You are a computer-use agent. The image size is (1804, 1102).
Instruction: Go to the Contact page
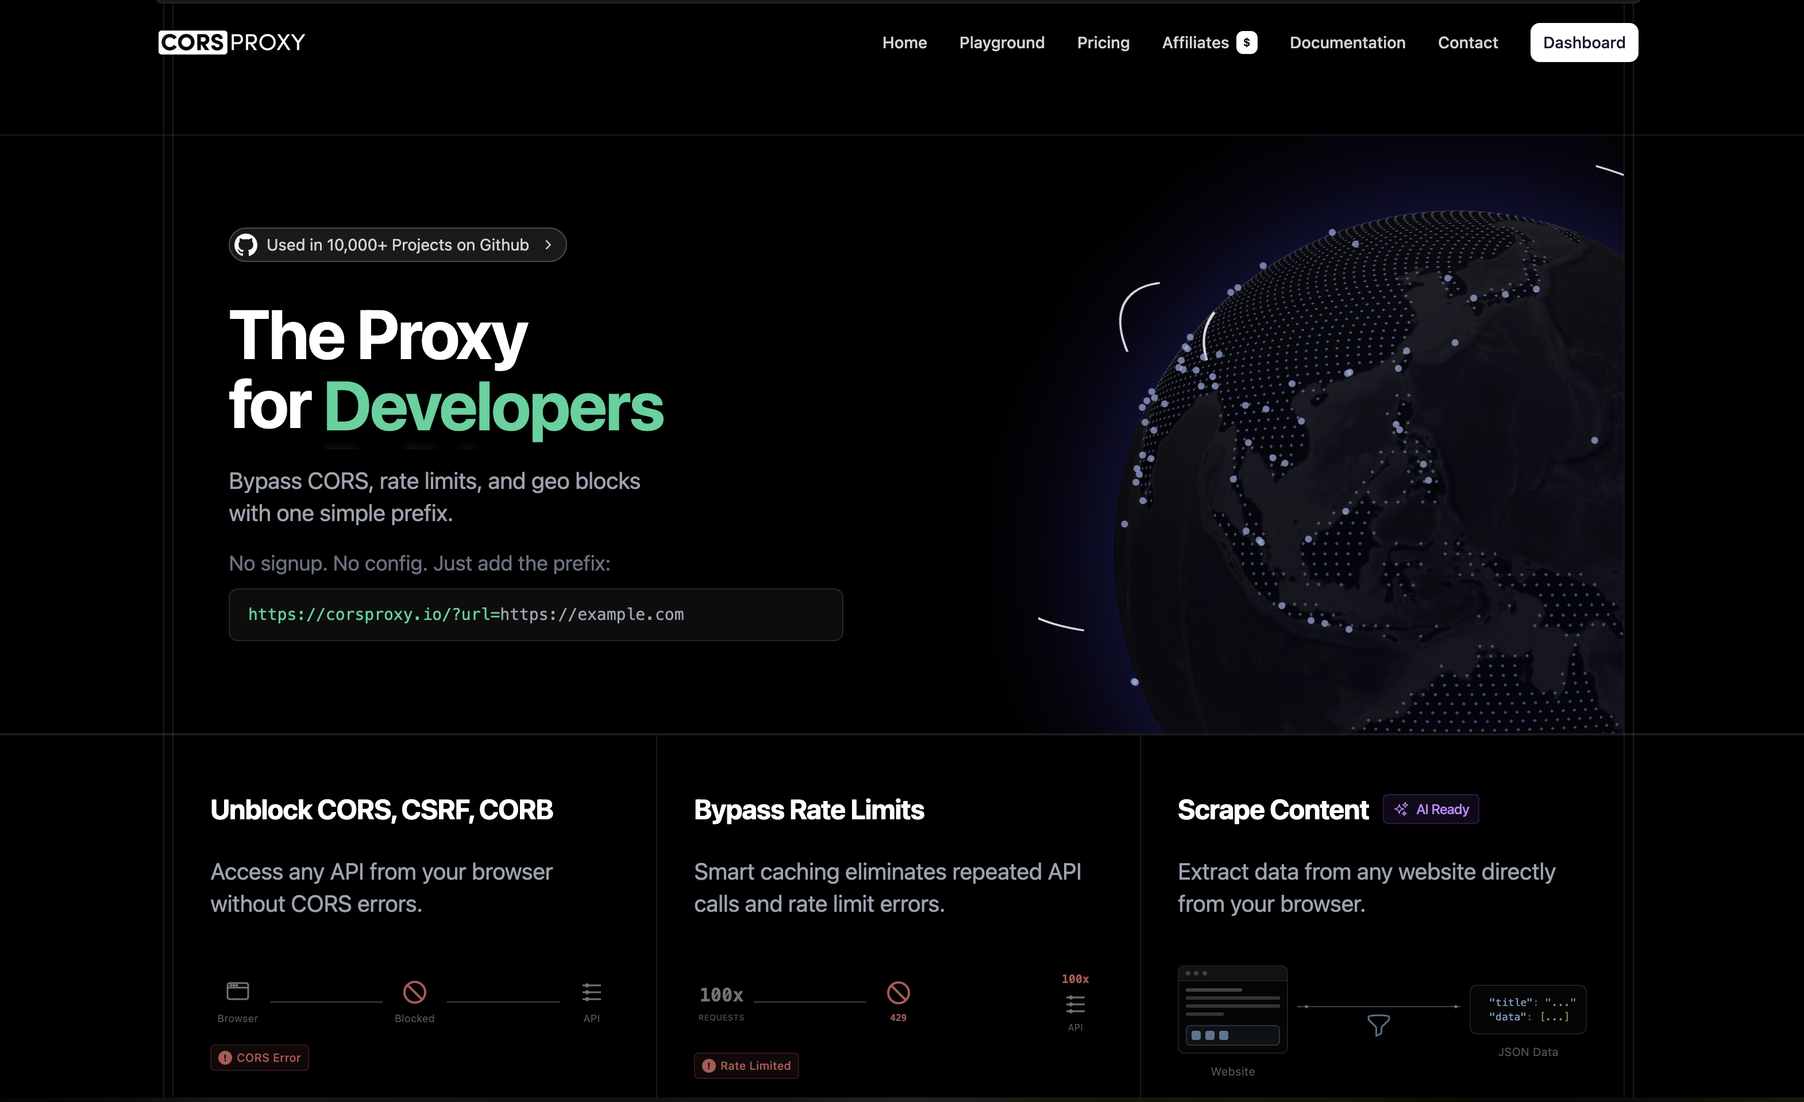click(x=1467, y=42)
